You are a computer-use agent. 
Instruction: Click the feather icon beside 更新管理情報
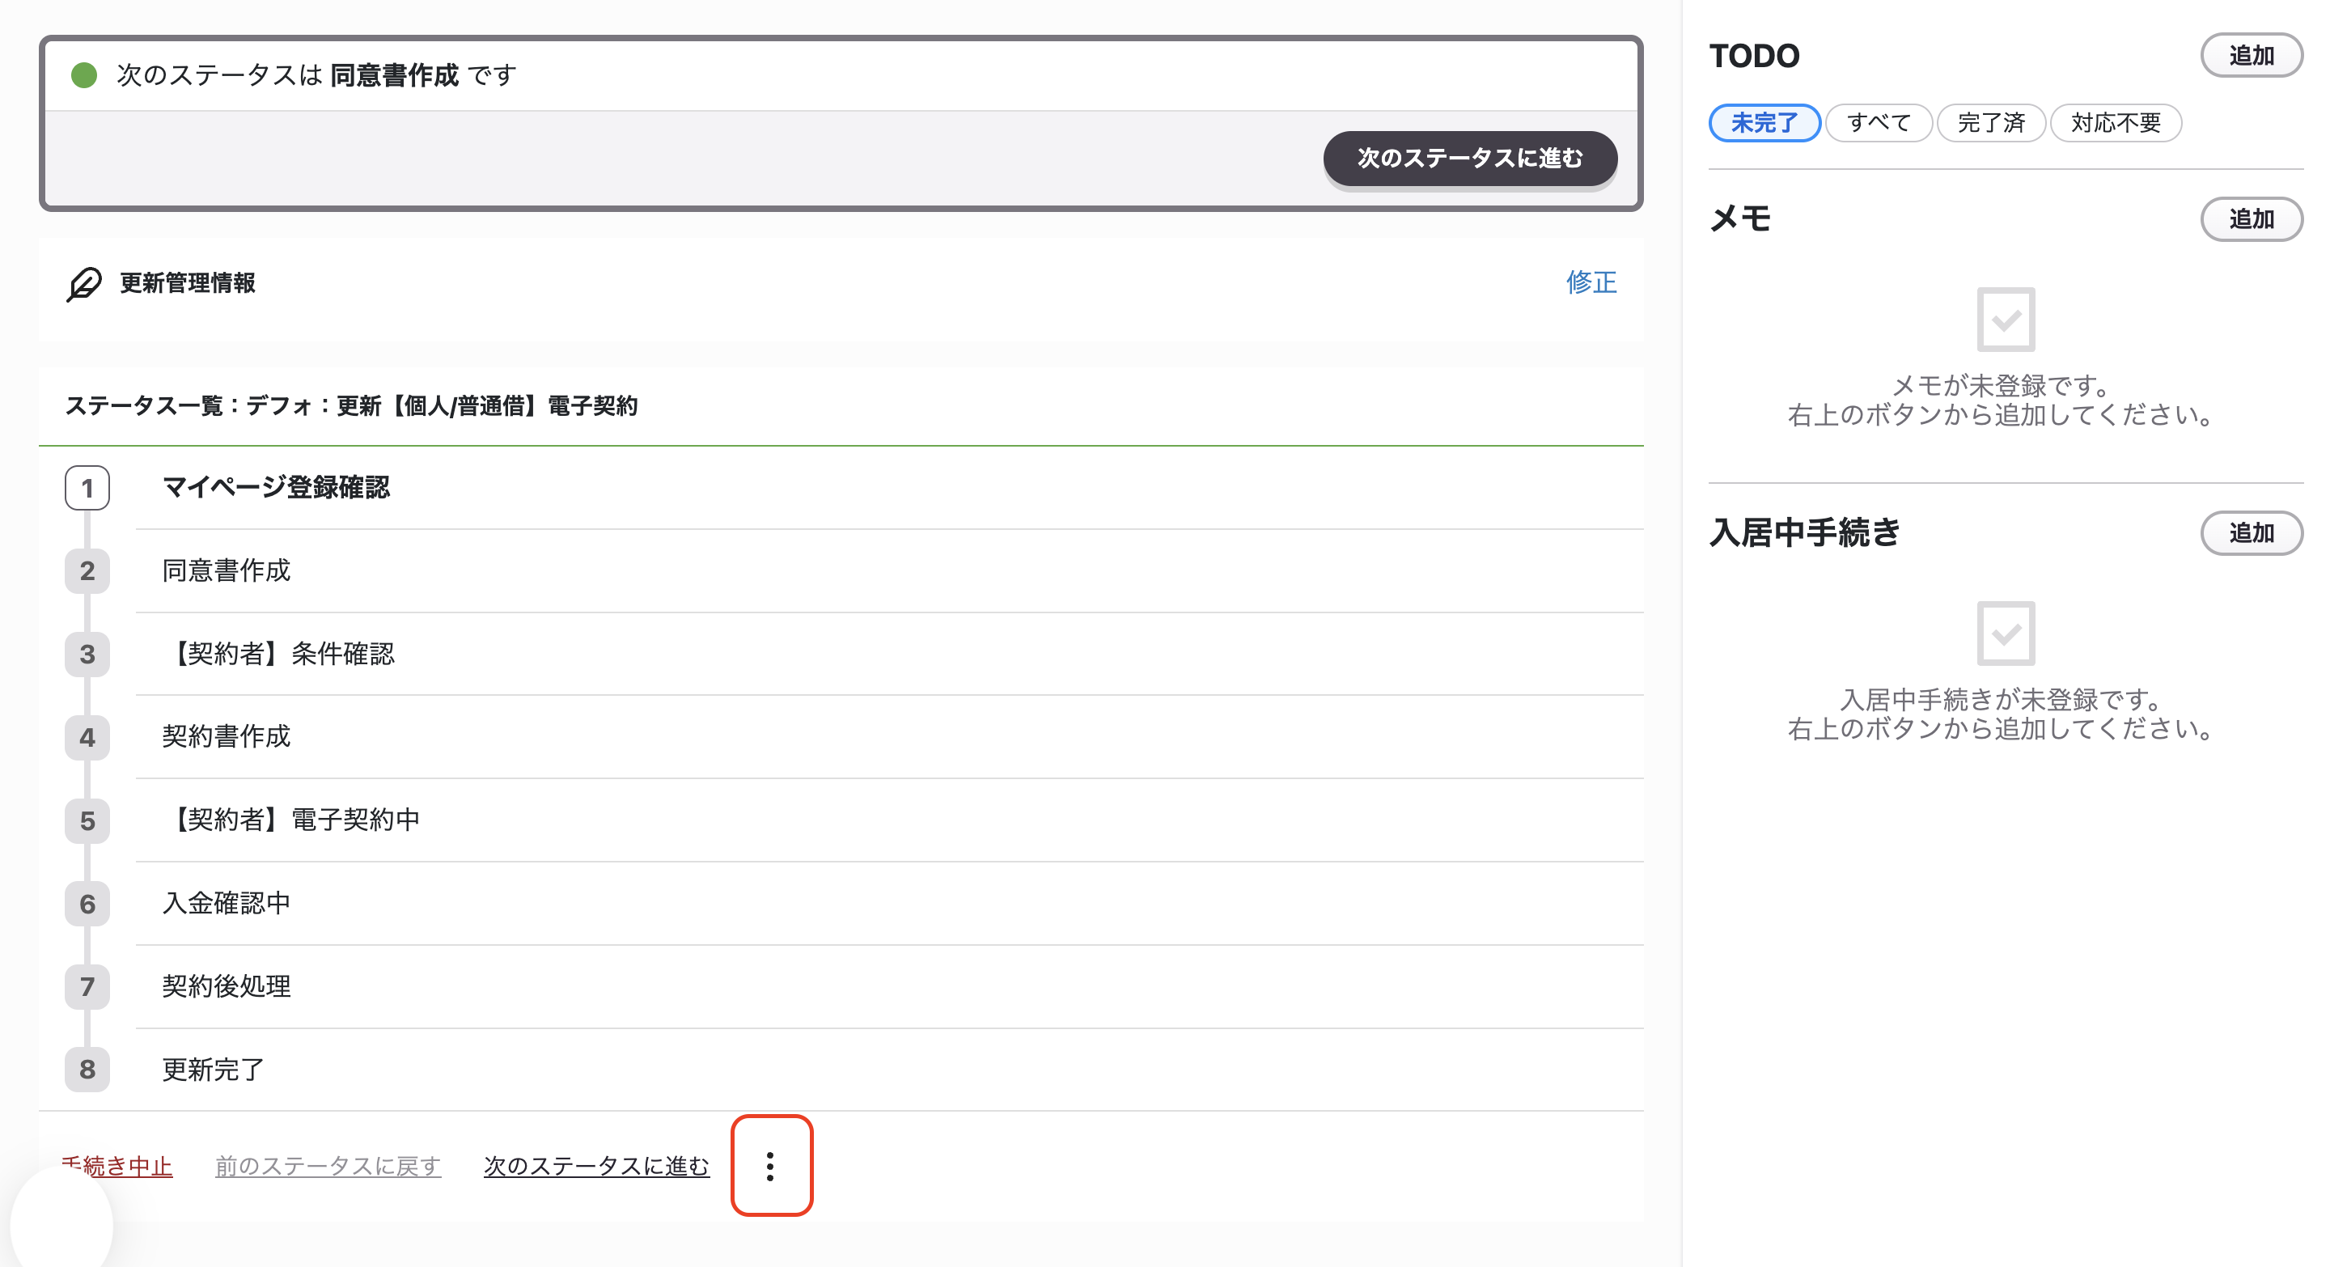(84, 284)
